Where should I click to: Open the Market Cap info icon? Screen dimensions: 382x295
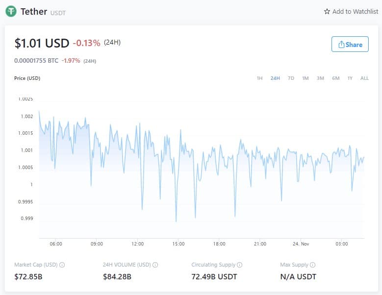62,265
